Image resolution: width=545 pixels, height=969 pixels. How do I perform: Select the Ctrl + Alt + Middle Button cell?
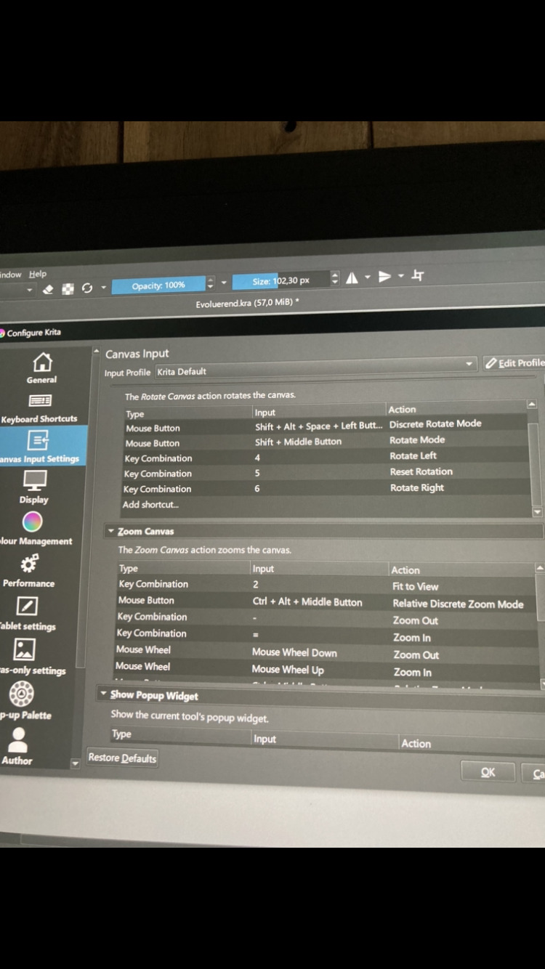pos(307,601)
